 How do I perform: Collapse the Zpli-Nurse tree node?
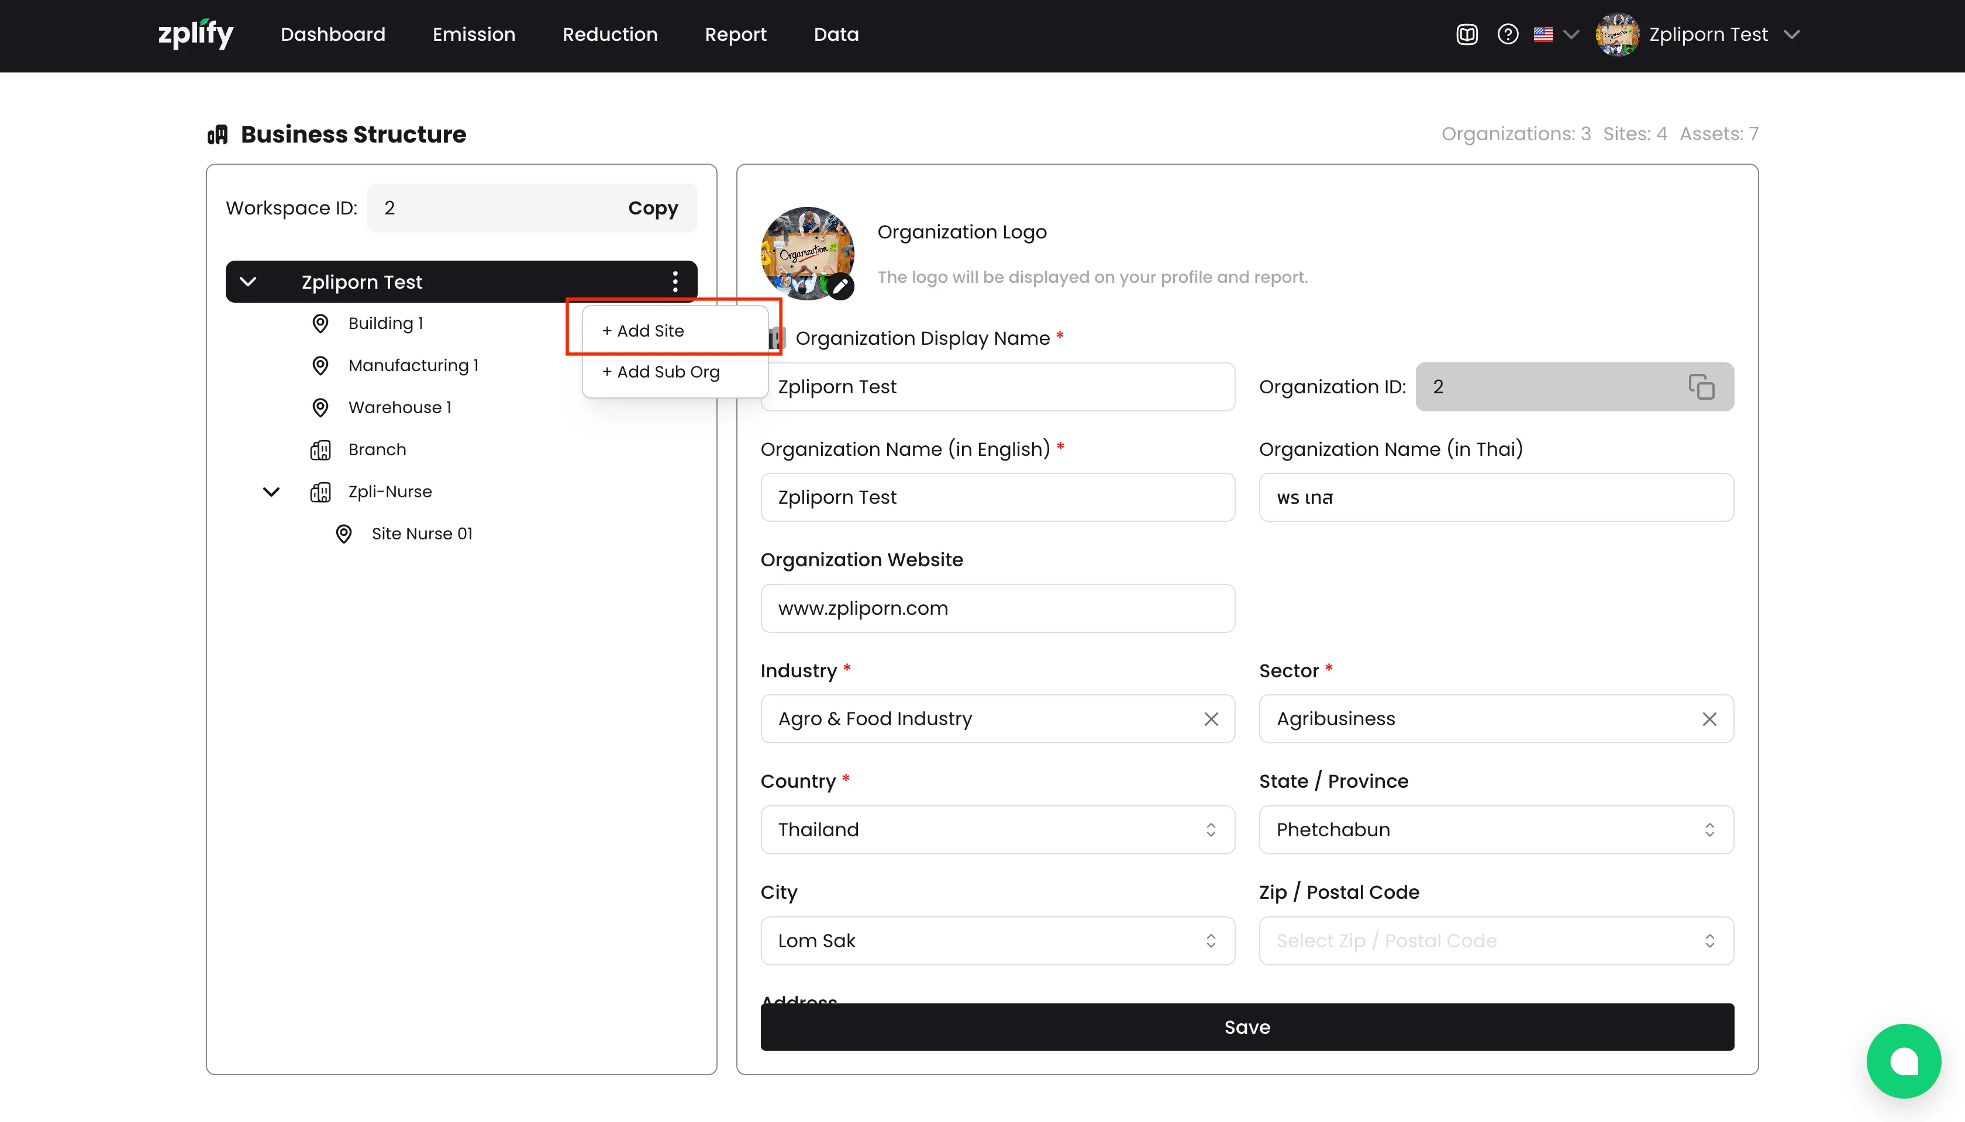click(x=271, y=491)
